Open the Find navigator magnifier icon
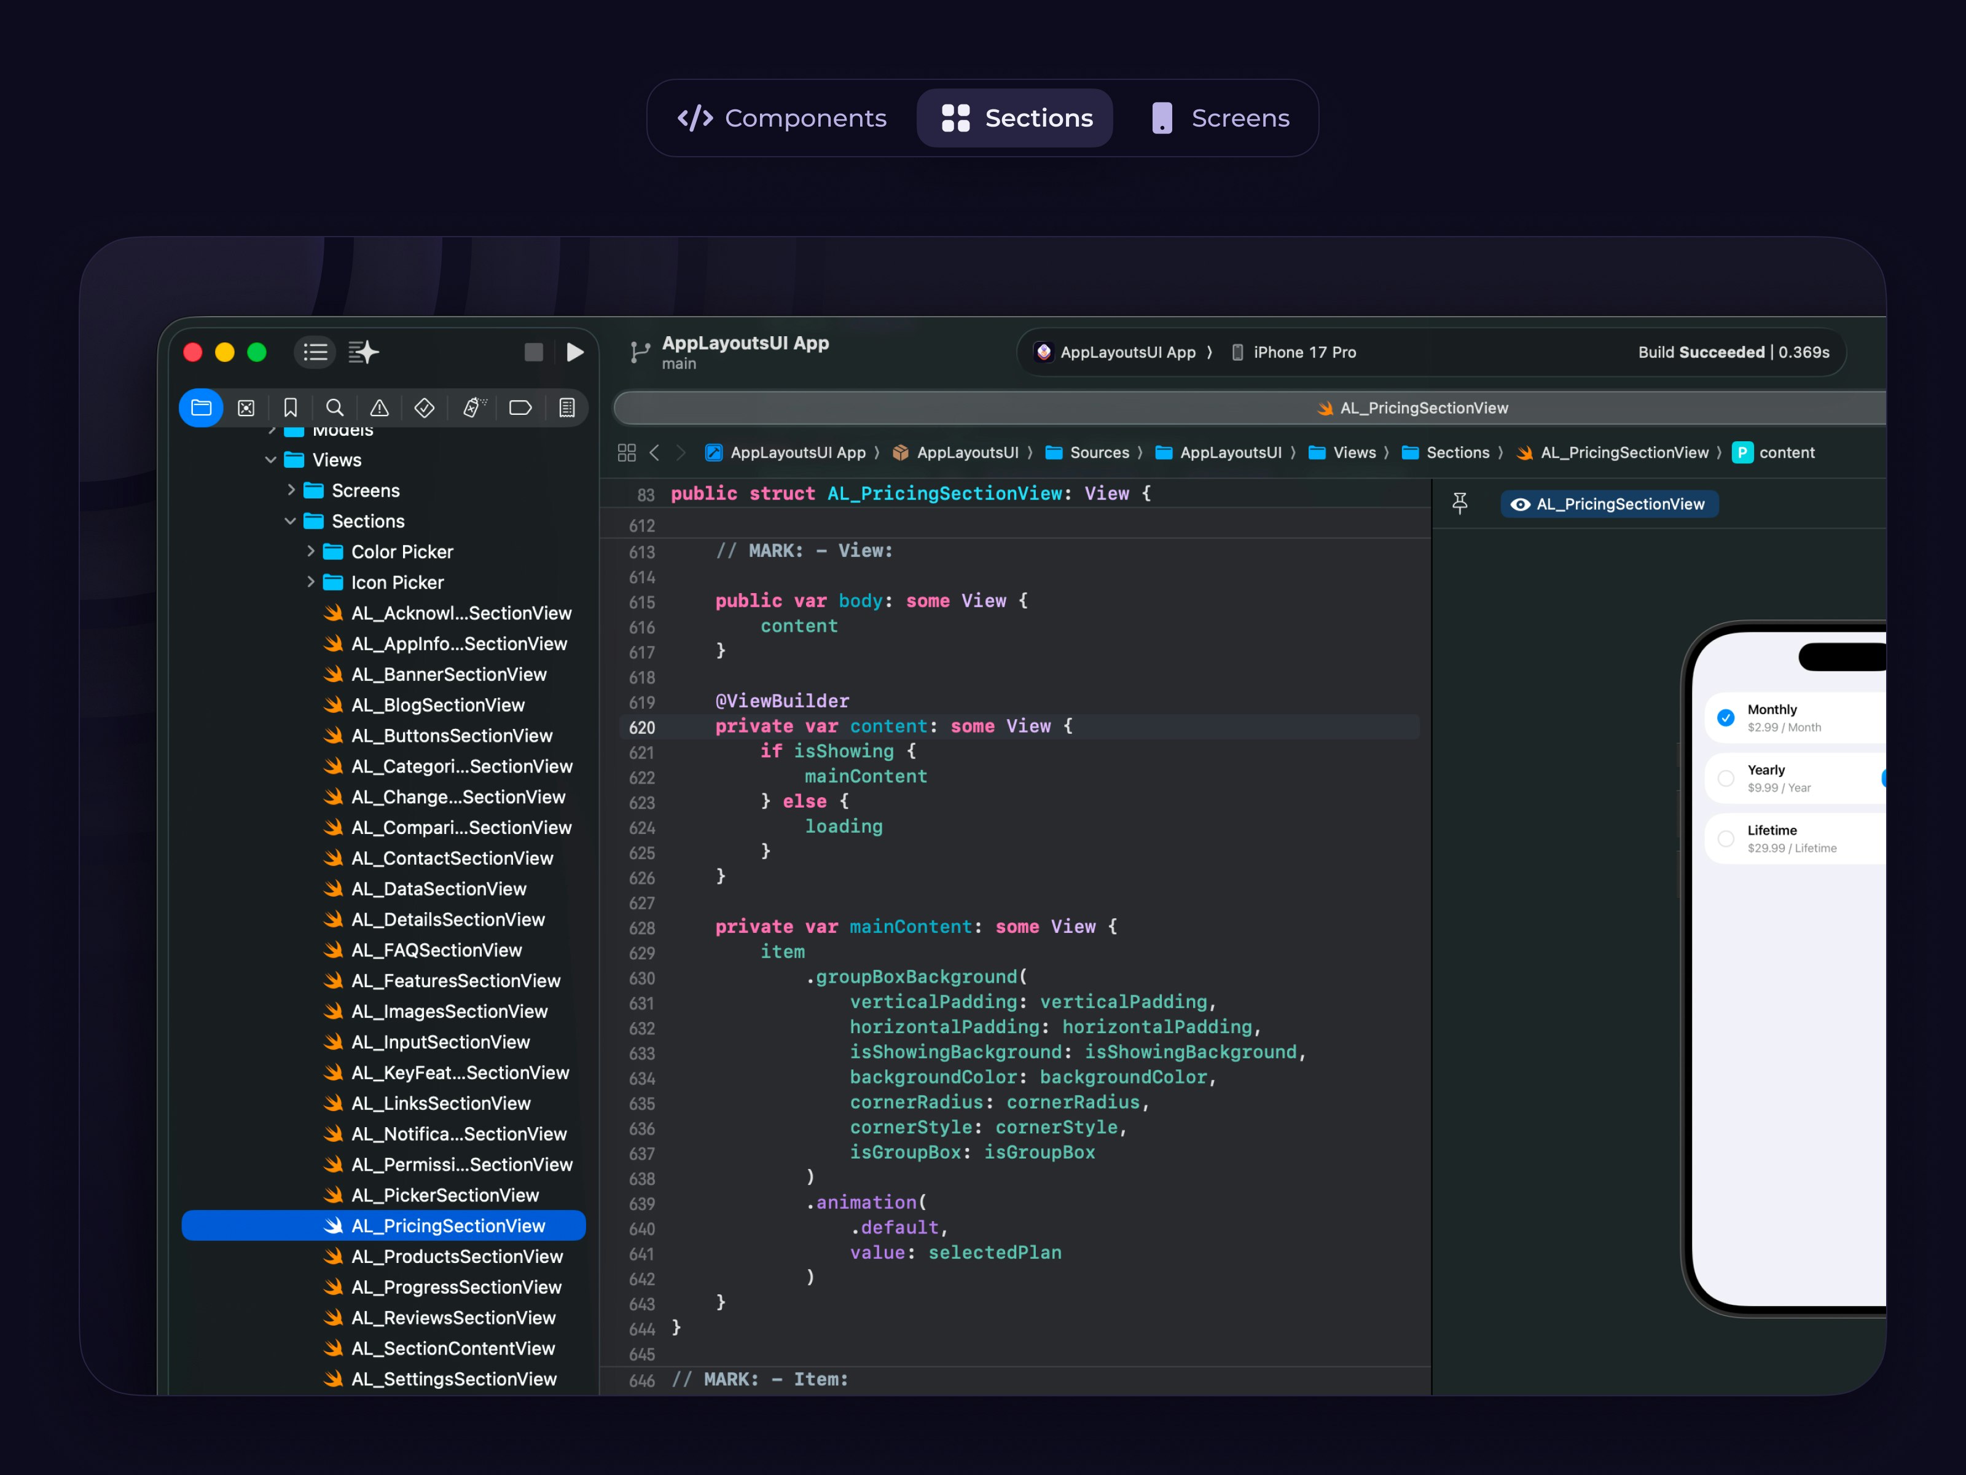Image resolution: width=1966 pixels, height=1475 pixels. click(335, 407)
